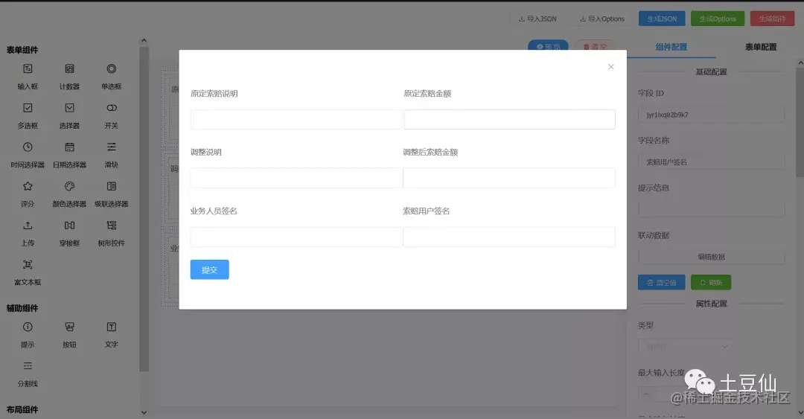Click the 字段 ID input field
The height and width of the screenshot is (419, 804).
tap(711, 115)
